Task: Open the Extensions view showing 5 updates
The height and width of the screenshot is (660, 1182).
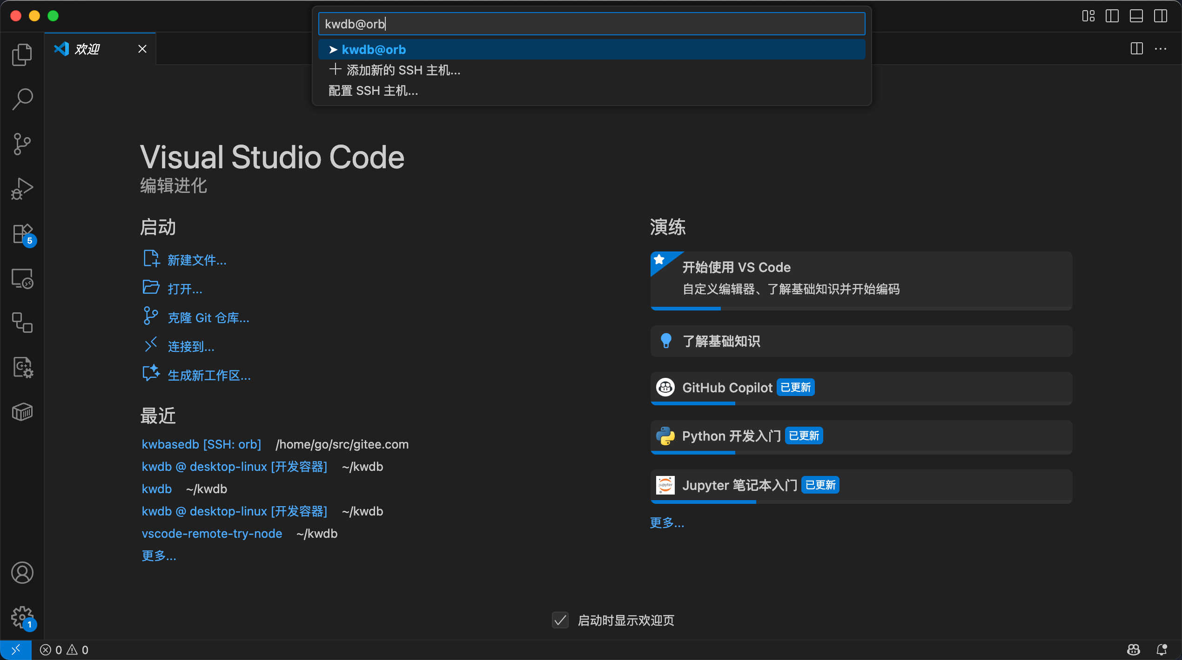Action: click(22, 233)
